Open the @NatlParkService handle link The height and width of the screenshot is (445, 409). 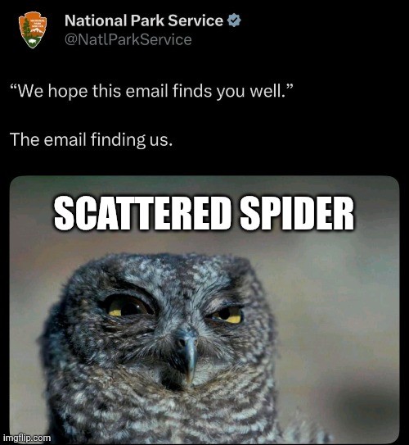click(x=128, y=39)
